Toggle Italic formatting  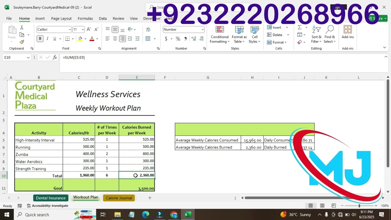47,39
